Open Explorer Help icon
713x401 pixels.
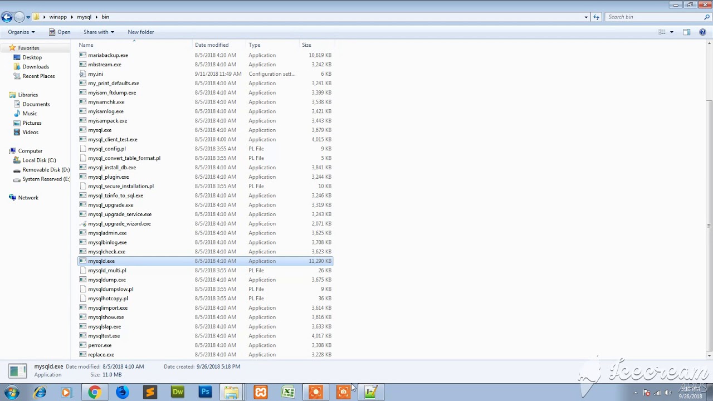(702, 32)
